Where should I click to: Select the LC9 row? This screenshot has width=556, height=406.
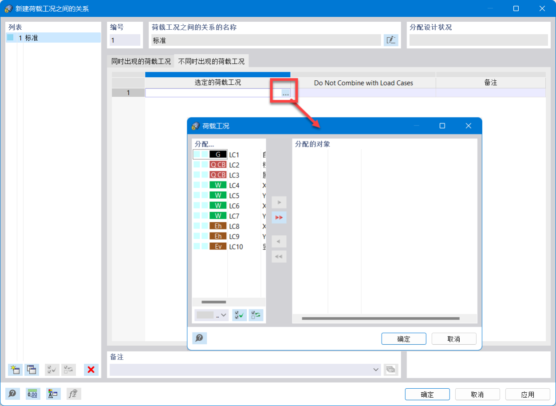[229, 237]
